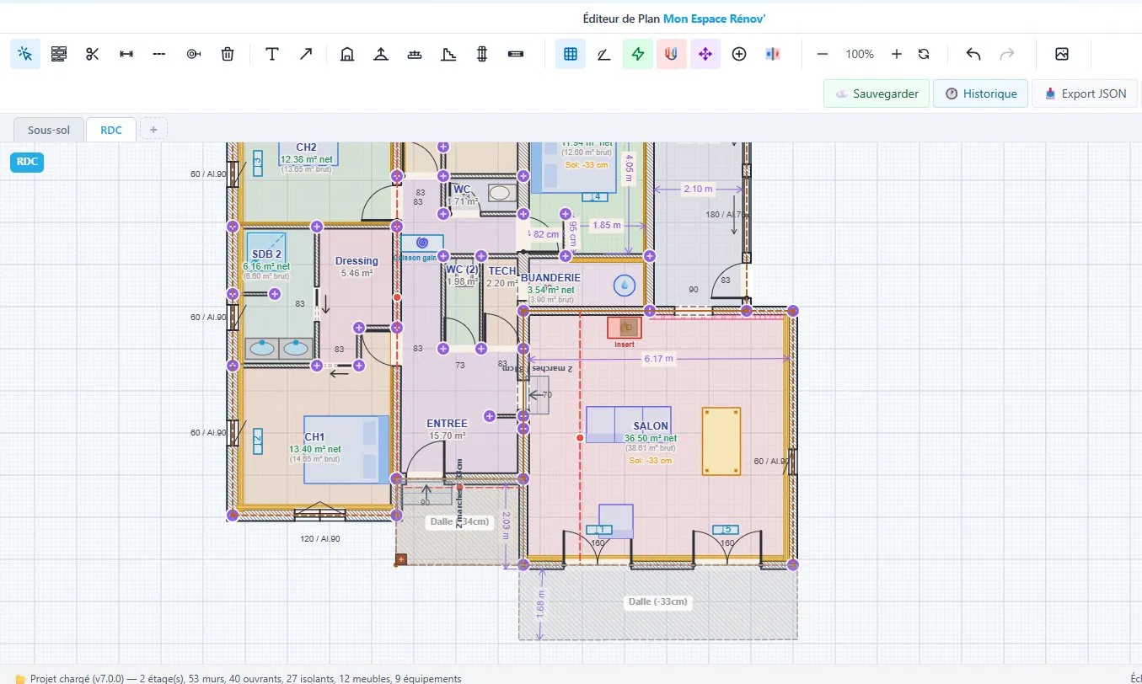This screenshot has height=684, width=1142.
Task: Select the Dressing room label
Action: pos(357,261)
